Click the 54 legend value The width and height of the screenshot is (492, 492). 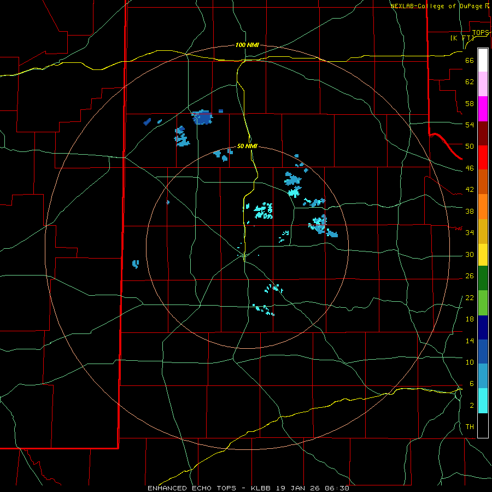470,125
